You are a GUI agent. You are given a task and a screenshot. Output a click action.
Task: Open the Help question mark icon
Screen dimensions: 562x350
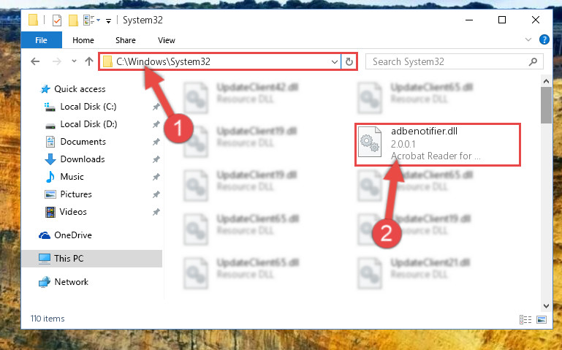click(x=544, y=39)
